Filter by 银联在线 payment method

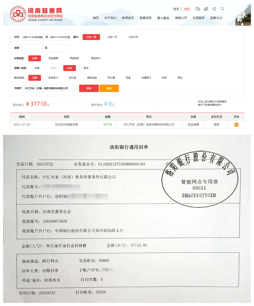[x=92, y=78]
